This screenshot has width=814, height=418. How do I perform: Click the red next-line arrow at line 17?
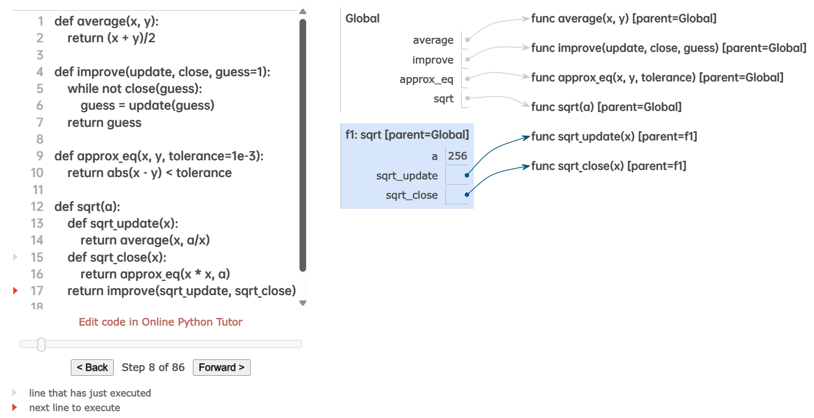pos(15,291)
